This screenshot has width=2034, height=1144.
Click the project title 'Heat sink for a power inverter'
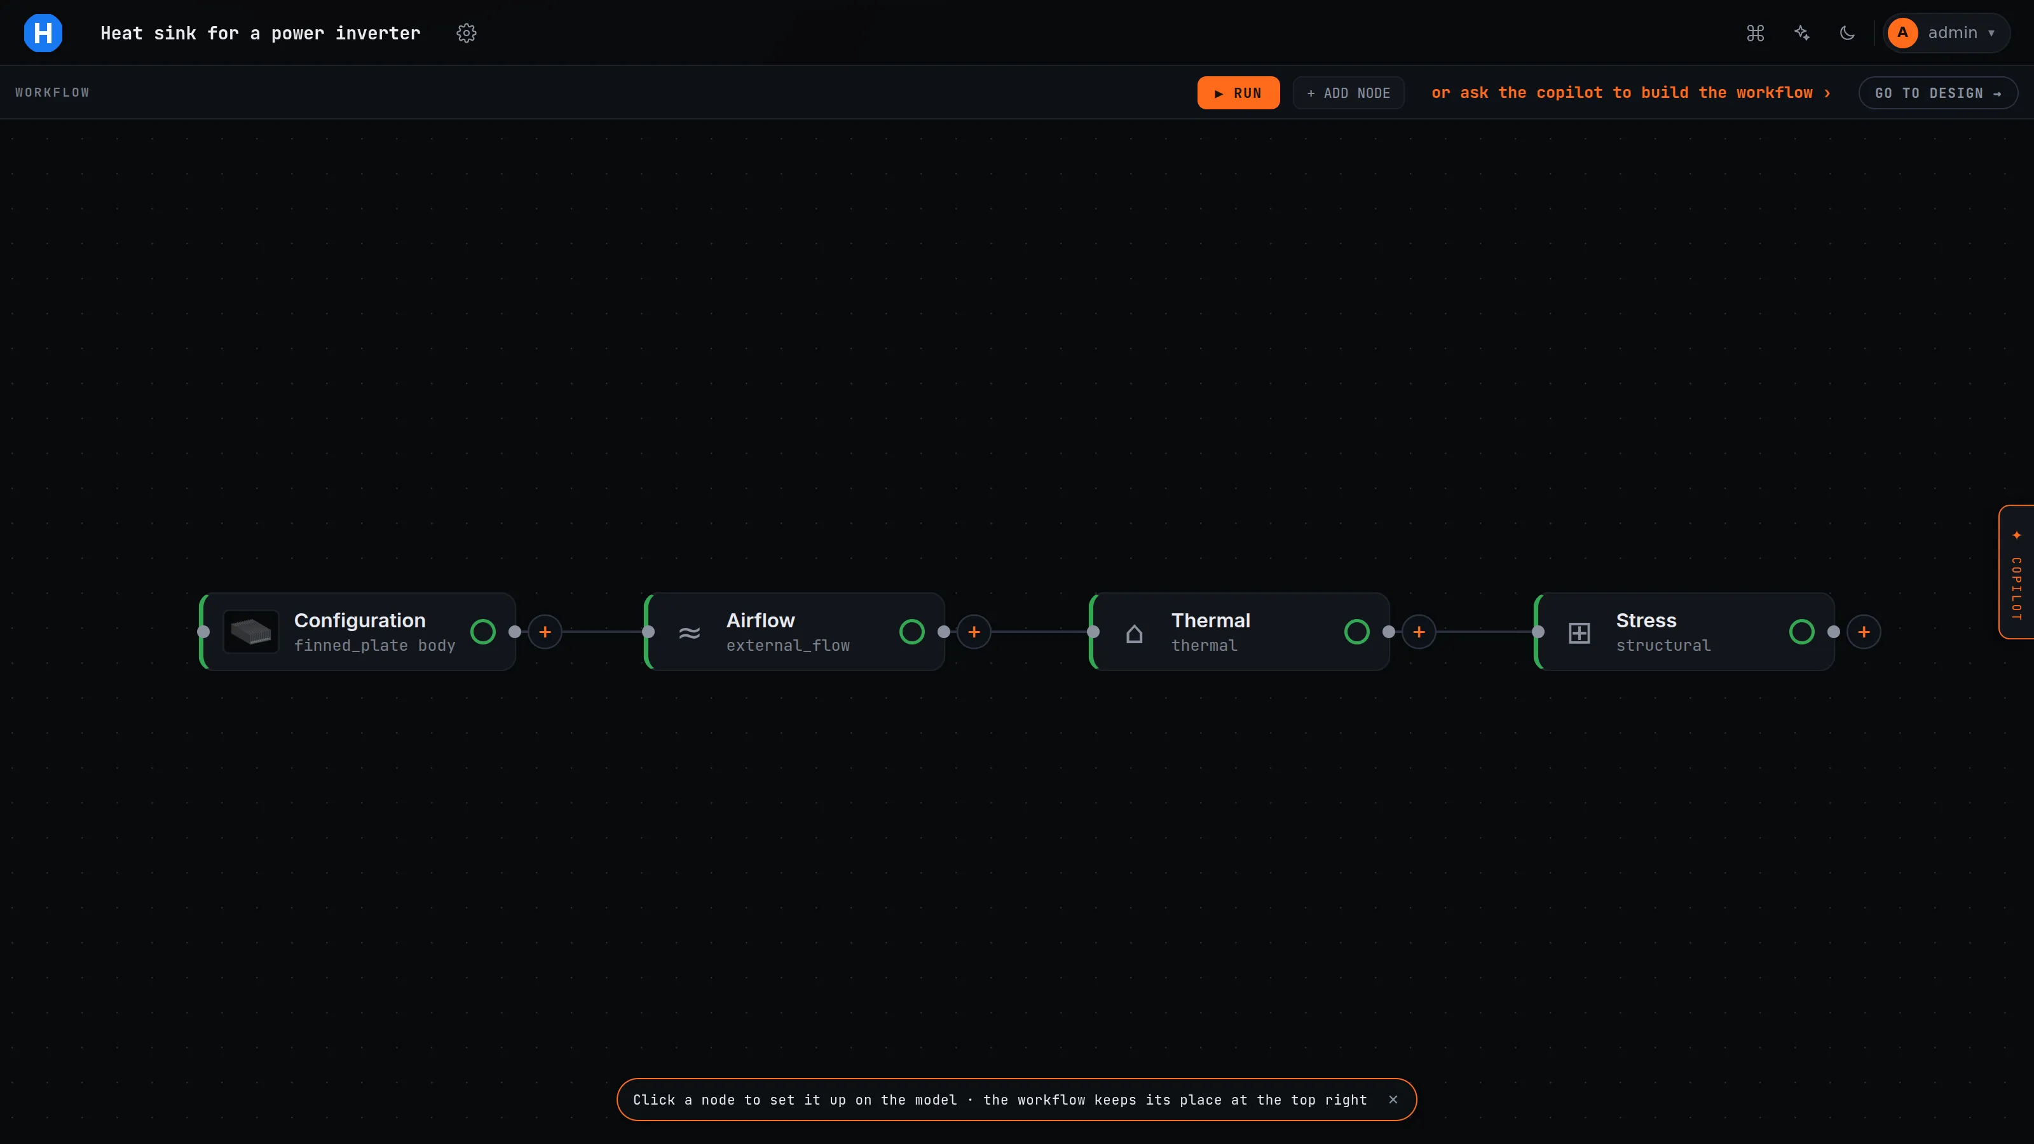point(261,33)
